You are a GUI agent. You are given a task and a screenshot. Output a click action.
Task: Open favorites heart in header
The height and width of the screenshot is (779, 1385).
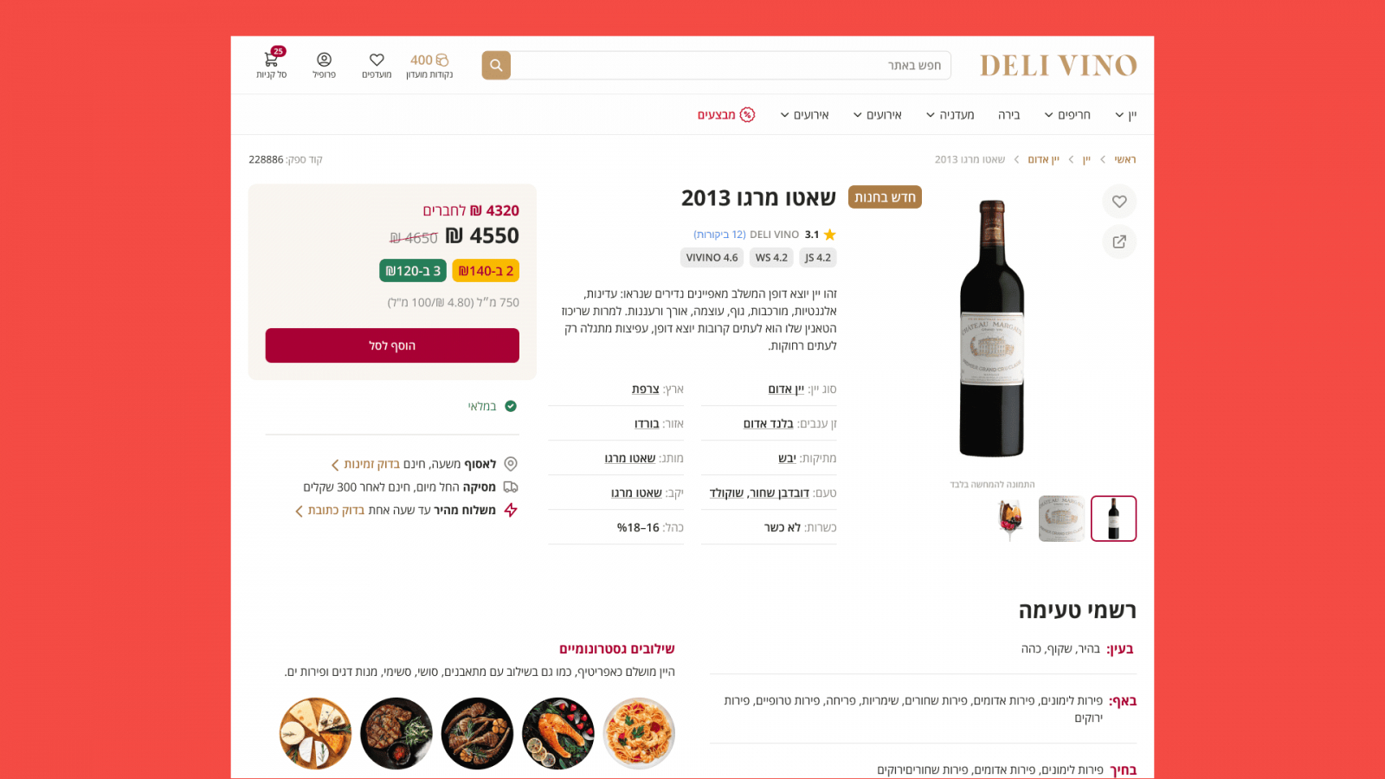[377, 60]
